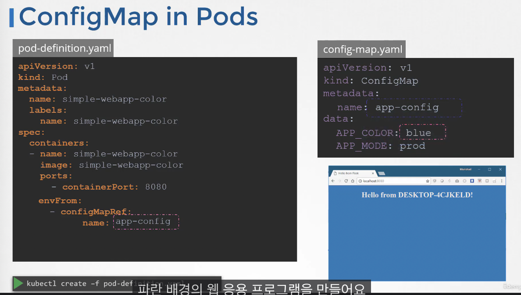Image resolution: width=521 pixels, height=295 pixels.
Task: Bookmark the page with the star icon
Action: pos(428,181)
